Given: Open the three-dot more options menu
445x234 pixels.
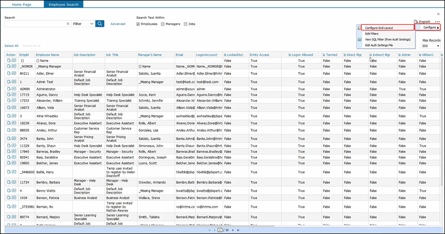Looking at the screenshot, I should coord(437,22).
